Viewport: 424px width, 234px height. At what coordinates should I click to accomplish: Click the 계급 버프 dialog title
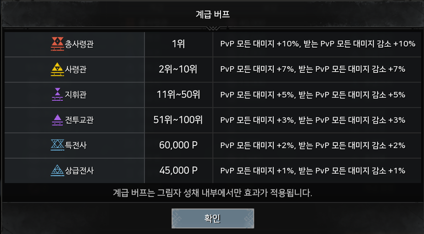[212, 14]
